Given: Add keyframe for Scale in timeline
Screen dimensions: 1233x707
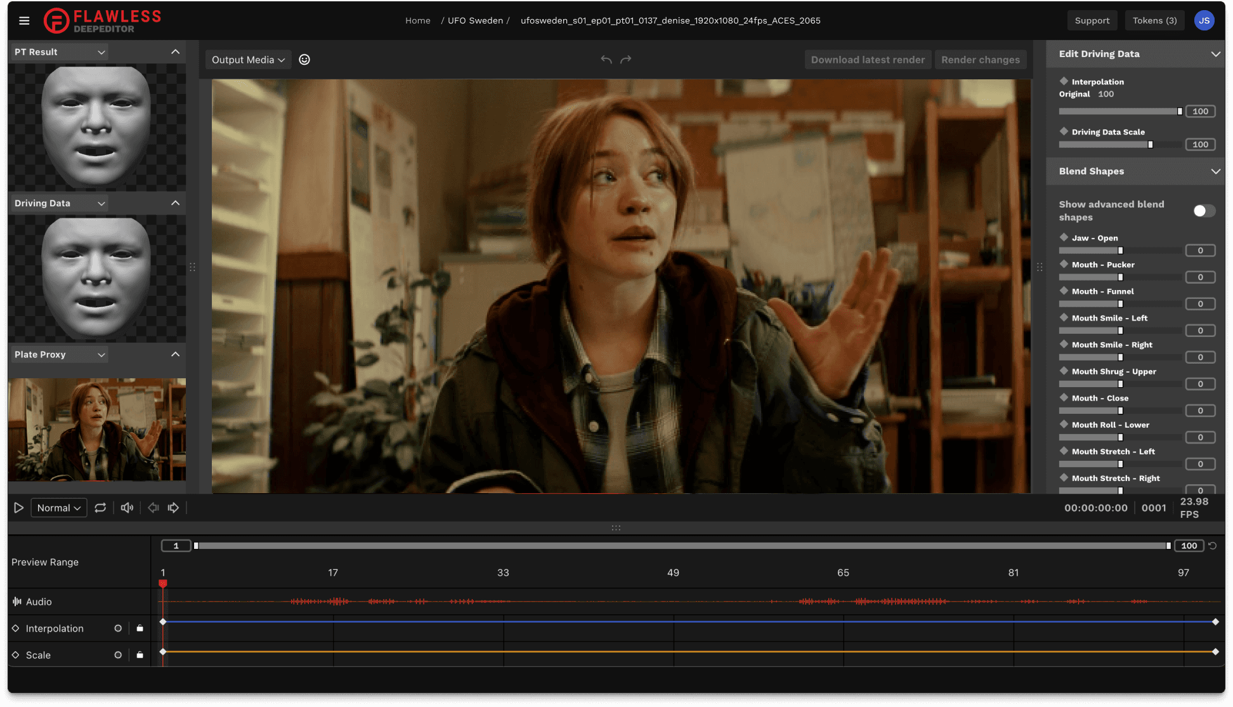Looking at the screenshot, I should (x=16, y=655).
